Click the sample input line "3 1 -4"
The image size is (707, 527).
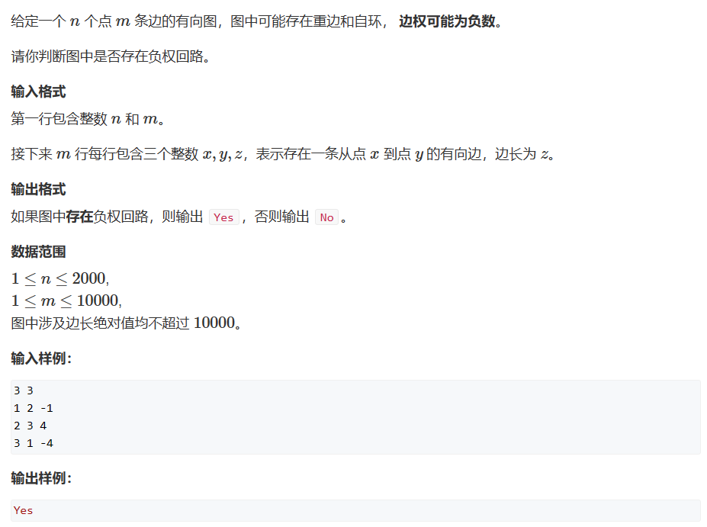34,443
